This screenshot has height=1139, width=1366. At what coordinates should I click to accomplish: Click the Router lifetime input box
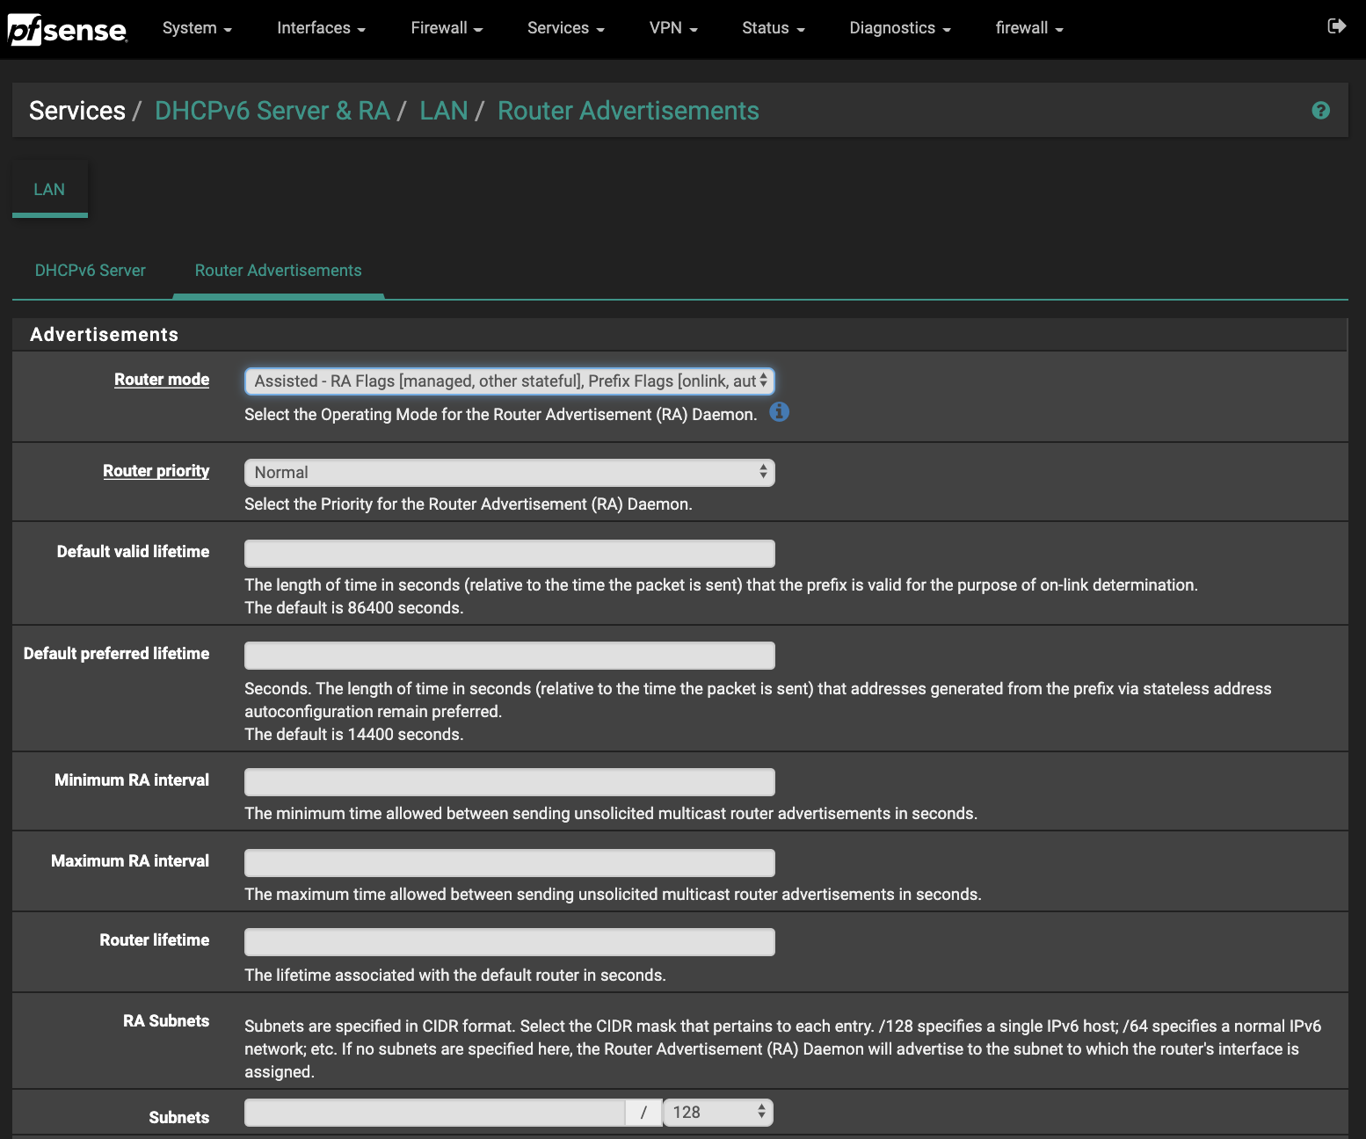509,942
